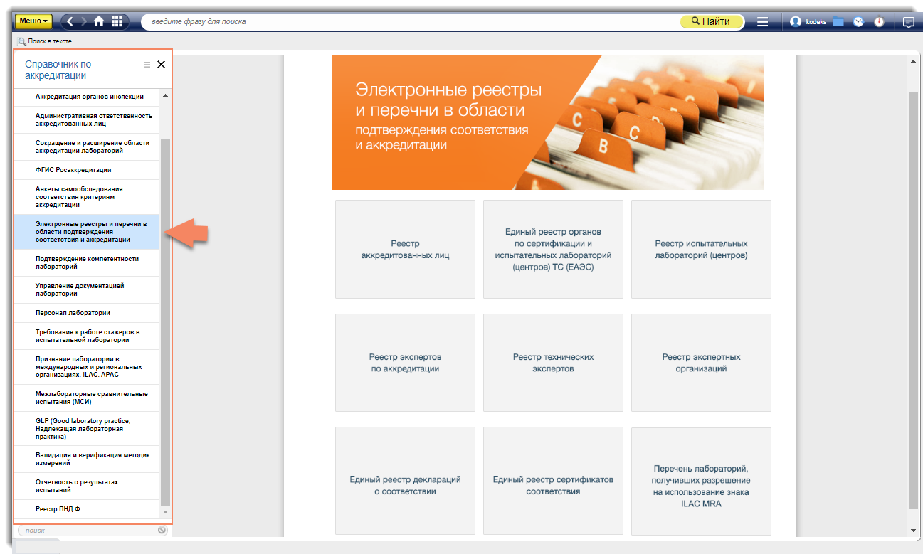The image size is (923, 554).
Task: Click the sidebar scroll down arrow
Action: point(166,512)
